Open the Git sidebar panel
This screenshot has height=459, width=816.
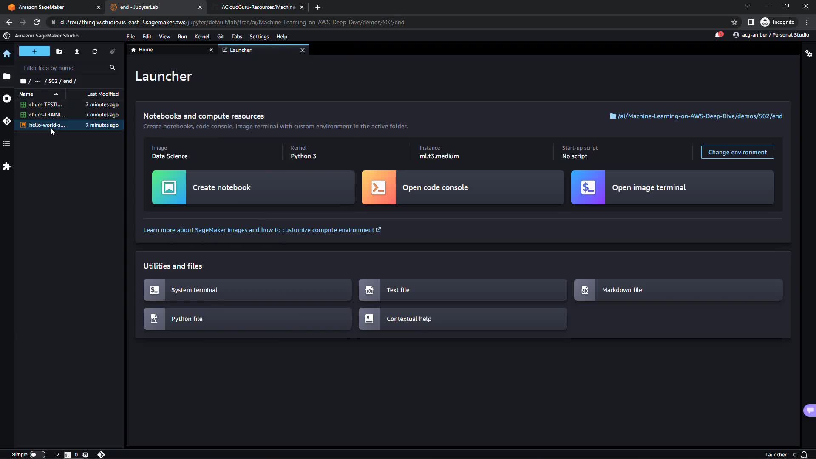coord(7,121)
